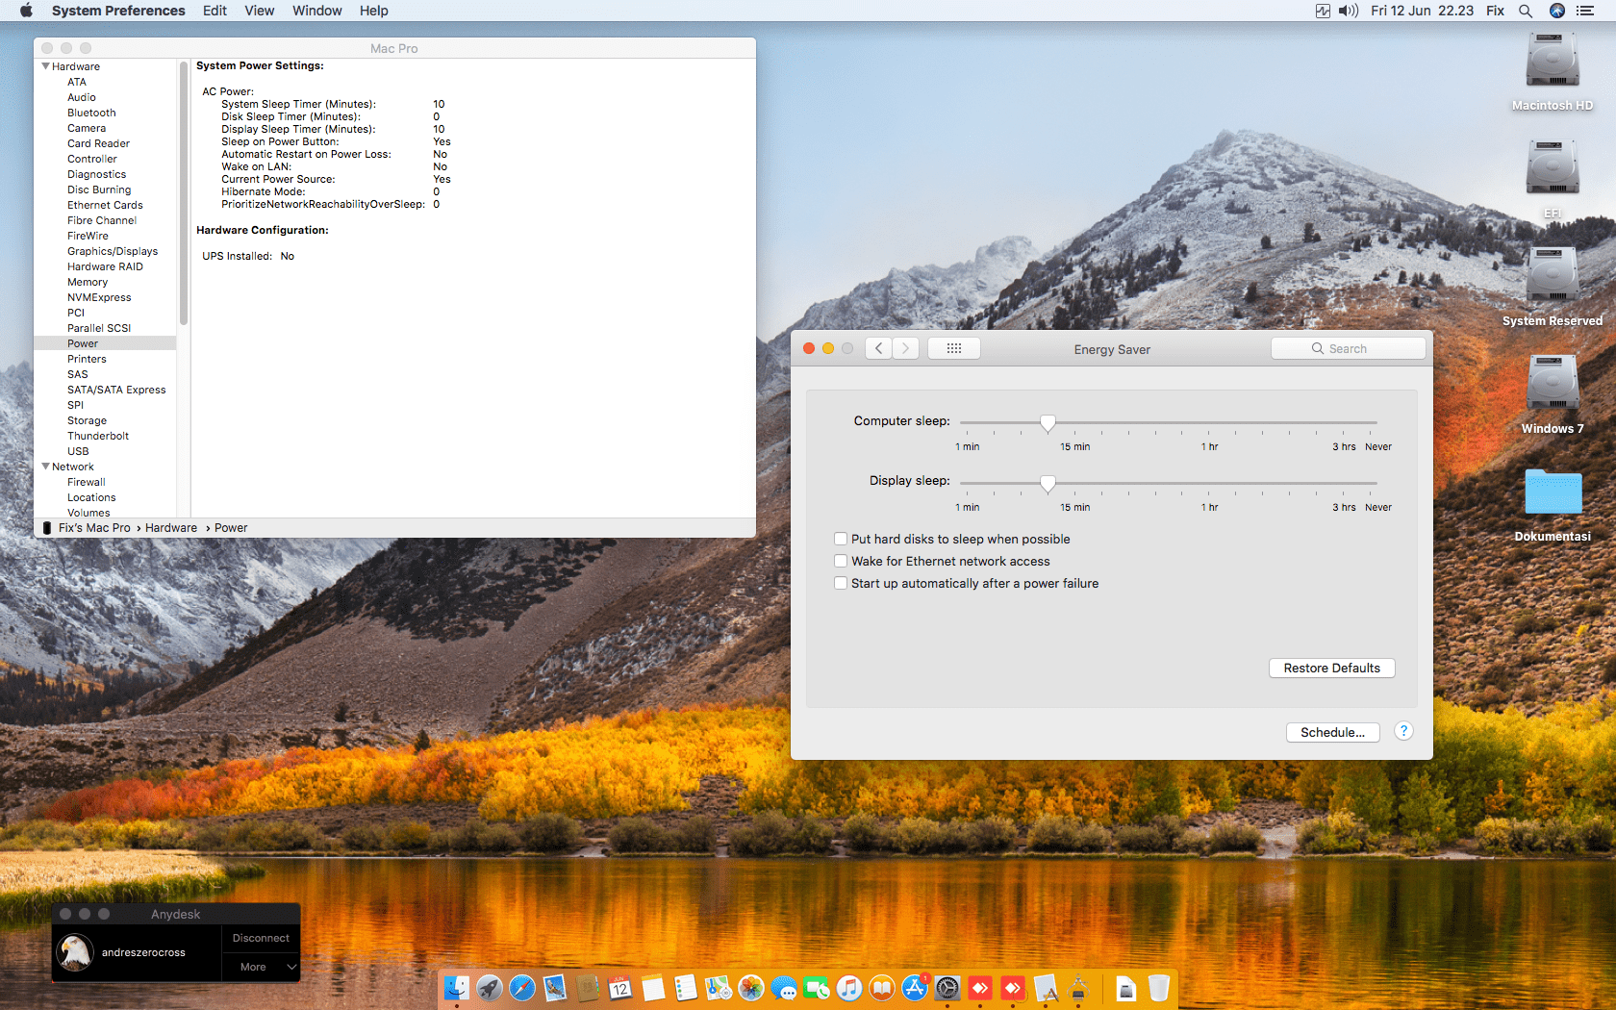
Task: Open the Edit menu
Action: 214,11
